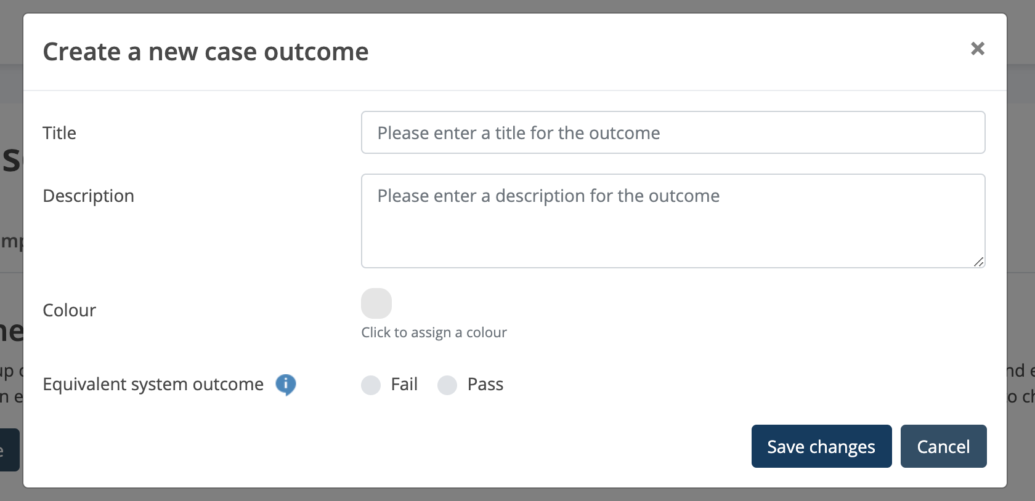The image size is (1035, 501).
Task: Focus the Description text area
Action: [x=673, y=221]
